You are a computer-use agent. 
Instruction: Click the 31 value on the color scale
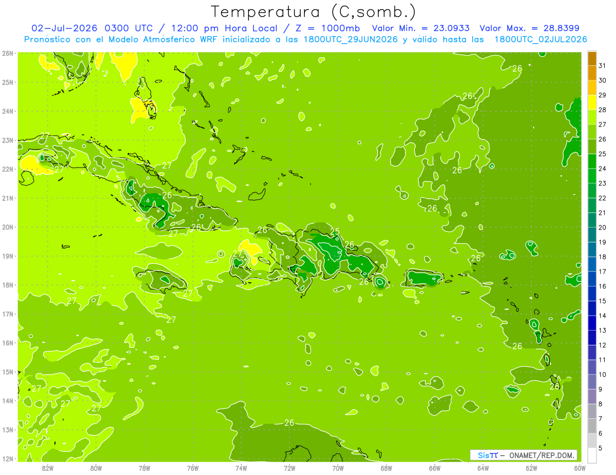pos(602,66)
